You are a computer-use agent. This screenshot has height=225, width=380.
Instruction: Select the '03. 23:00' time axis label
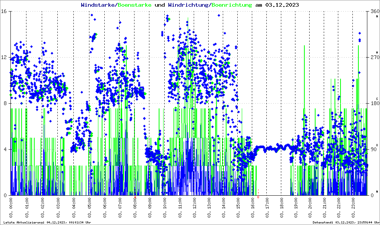coord(354,209)
